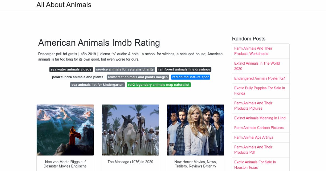This screenshot has height=171, width=326.
Task: Open the green 'rdr2 legendary animals map naturalist' tag
Action: (x=159, y=85)
